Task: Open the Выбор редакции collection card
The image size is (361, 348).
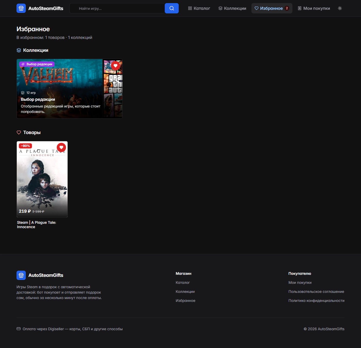Action: click(x=69, y=89)
